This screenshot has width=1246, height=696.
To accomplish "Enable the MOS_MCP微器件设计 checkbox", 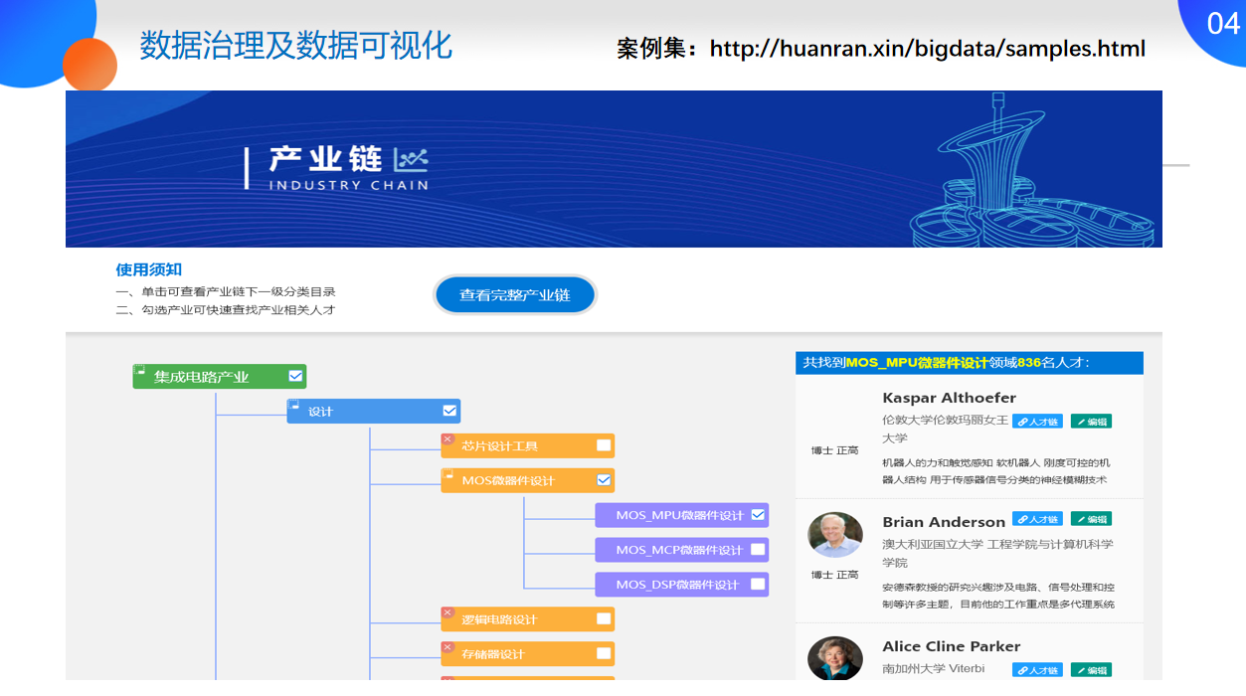I will pyautogui.click(x=758, y=549).
